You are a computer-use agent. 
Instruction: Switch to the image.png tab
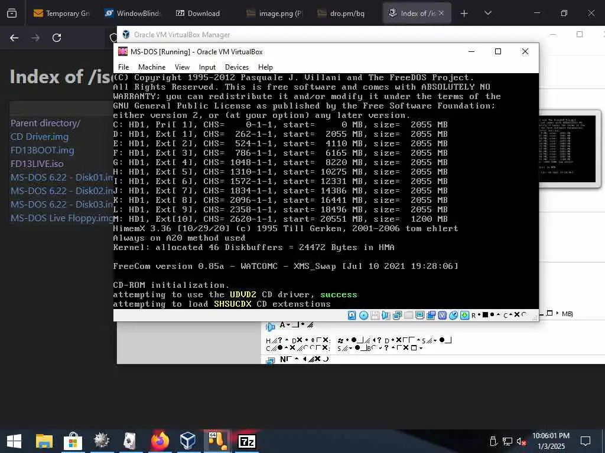[x=275, y=14]
